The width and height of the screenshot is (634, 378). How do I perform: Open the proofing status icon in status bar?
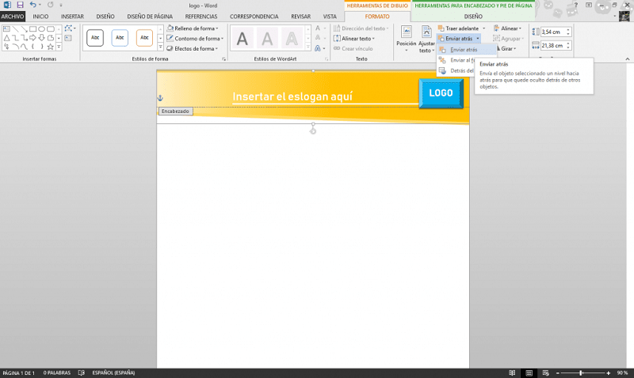click(82, 372)
